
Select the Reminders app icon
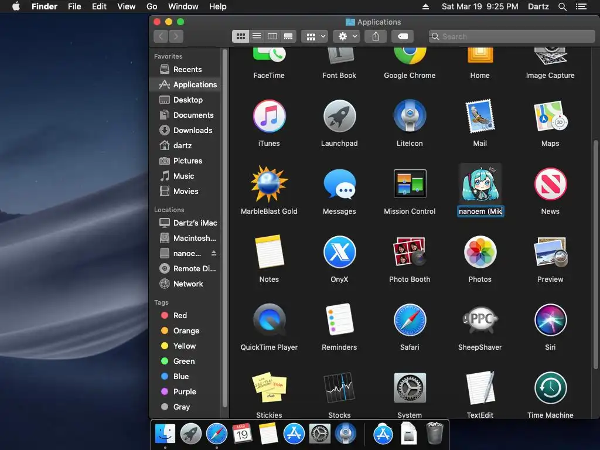[339, 319]
